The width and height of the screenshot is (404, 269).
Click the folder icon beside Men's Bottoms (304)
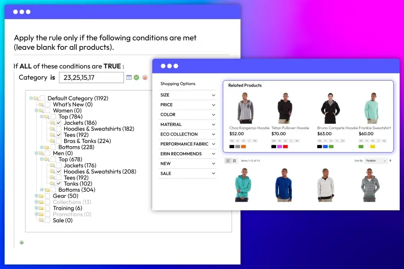click(x=47, y=190)
